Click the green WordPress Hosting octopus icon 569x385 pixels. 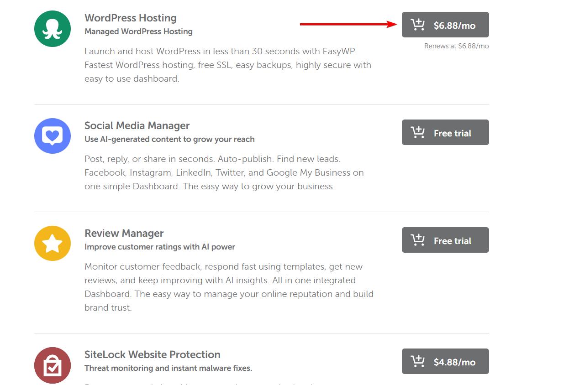52,28
